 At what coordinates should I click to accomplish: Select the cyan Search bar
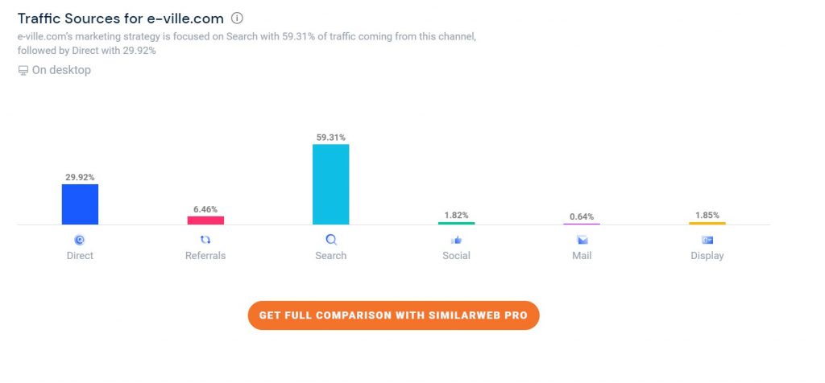pyautogui.click(x=330, y=184)
